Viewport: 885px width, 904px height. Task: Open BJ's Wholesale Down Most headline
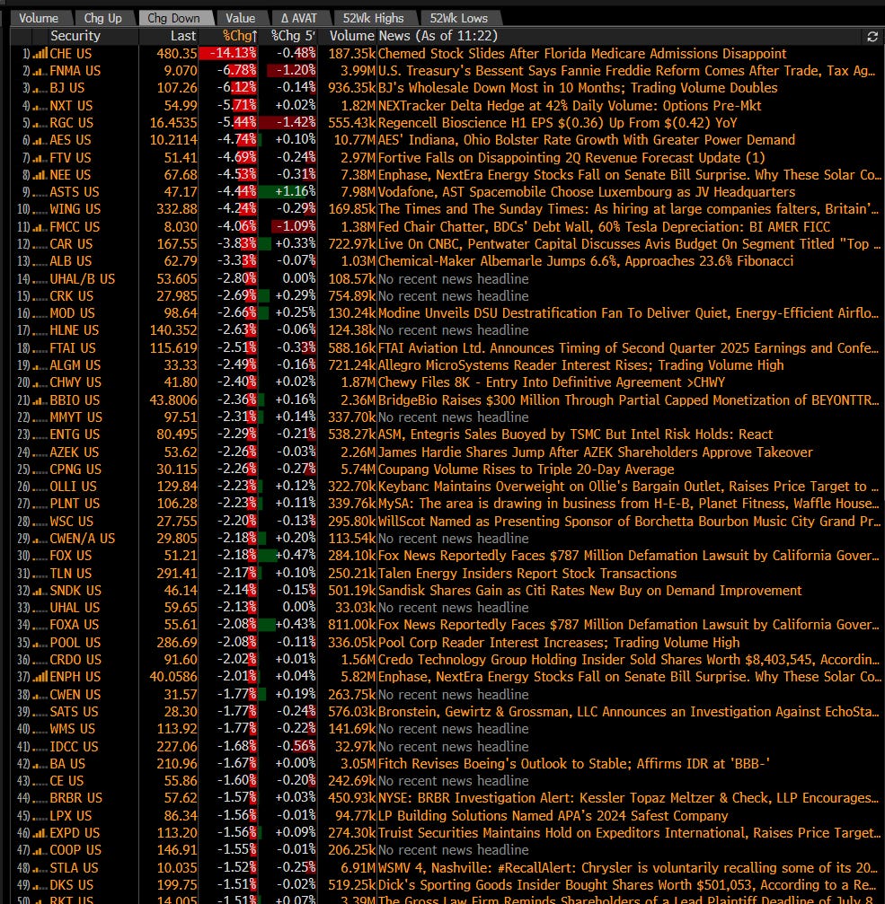pos(578,88)
